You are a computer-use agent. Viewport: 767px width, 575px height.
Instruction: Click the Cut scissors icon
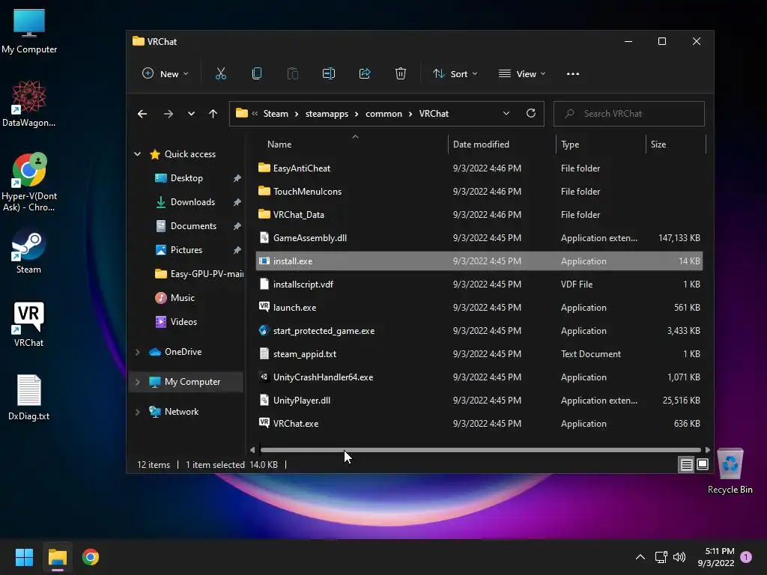click(x=221, y=74)
